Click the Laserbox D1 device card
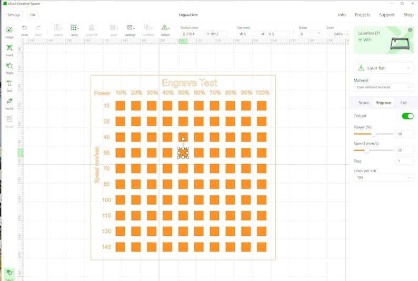Screen dimensions: 418x281 tap(384, 40)
